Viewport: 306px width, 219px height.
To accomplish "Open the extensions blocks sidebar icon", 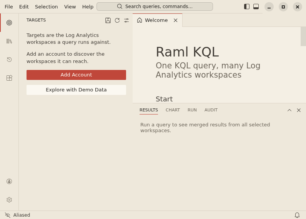I will pos(9,78).
